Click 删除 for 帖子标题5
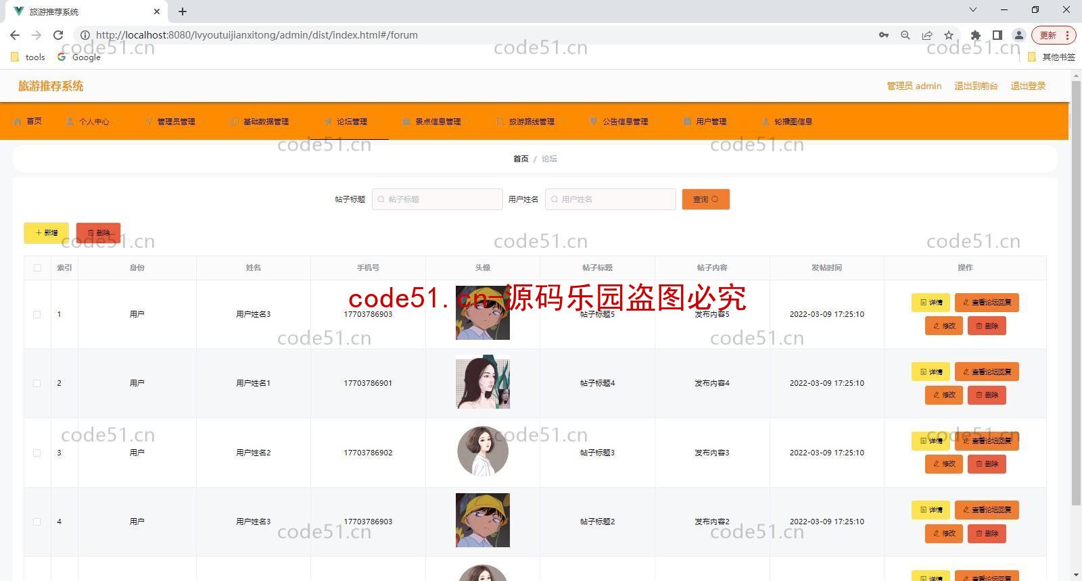 [987, 326]
